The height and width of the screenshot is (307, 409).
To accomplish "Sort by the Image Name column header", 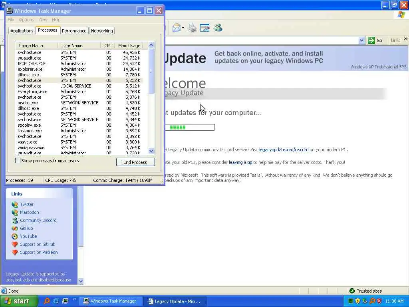I will [x=36, y=46].
